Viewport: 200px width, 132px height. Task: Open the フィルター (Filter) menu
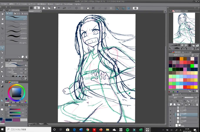tap(59, 4)
